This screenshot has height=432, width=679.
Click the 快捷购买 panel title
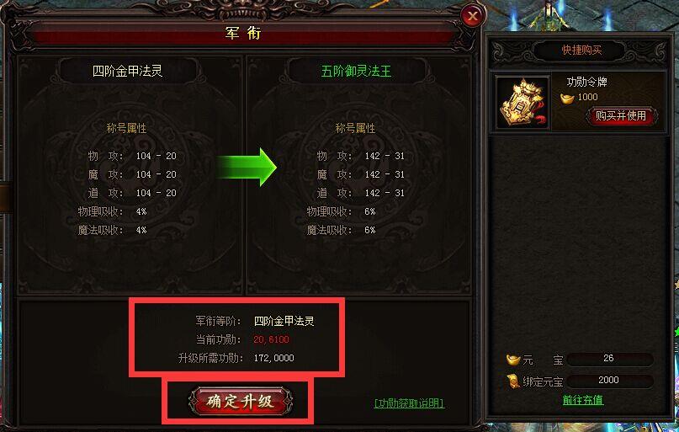(x=581, y=51)
